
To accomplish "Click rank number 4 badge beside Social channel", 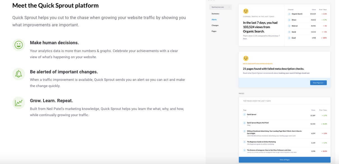I will click(289, 32).
